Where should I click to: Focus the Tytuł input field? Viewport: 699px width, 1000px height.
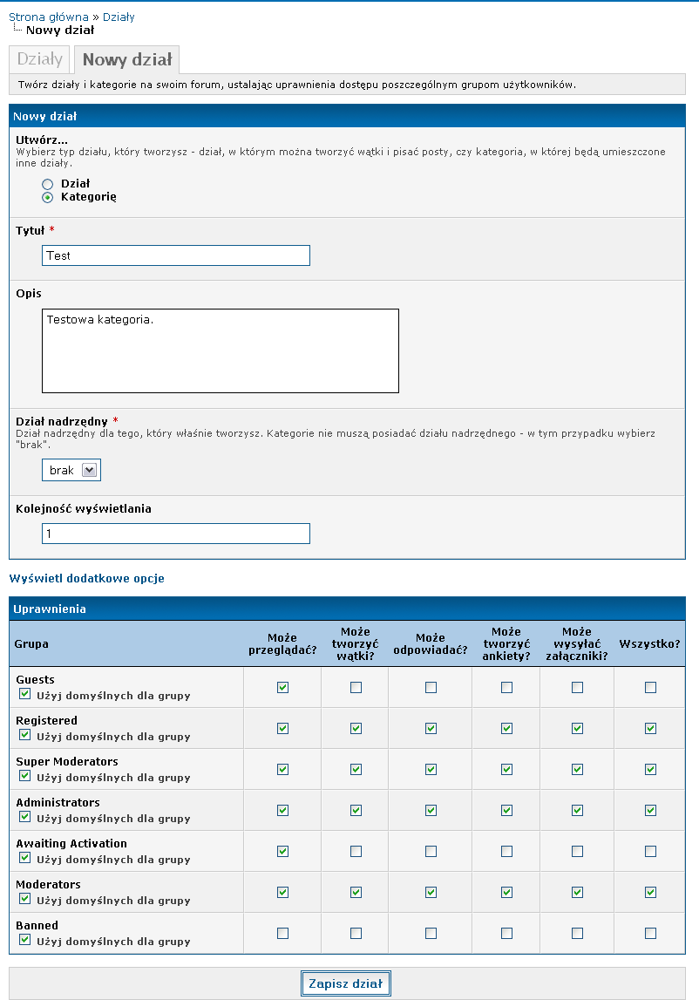tap(176, 255)
